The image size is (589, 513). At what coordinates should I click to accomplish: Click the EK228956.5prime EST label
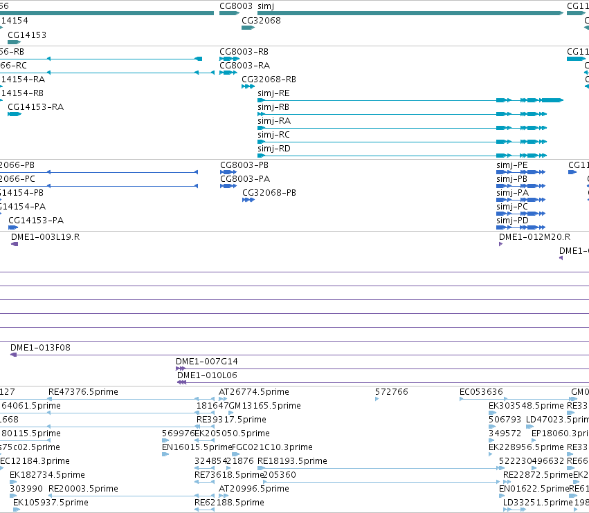click(x=526, y=448)
